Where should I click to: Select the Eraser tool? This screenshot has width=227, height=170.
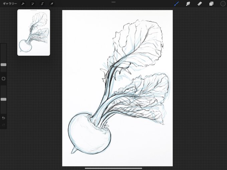200,4
